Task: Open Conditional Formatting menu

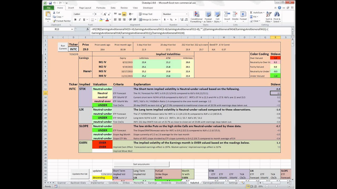Action: tap(196, 17)
